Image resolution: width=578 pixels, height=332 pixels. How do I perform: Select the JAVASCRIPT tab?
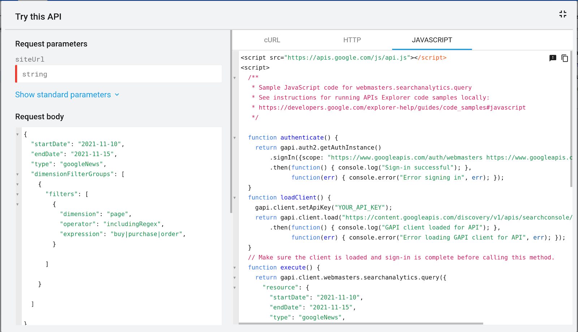coord(432,40)
